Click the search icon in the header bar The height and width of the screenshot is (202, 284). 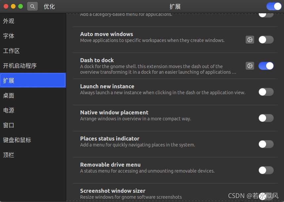tap(32, 6)
